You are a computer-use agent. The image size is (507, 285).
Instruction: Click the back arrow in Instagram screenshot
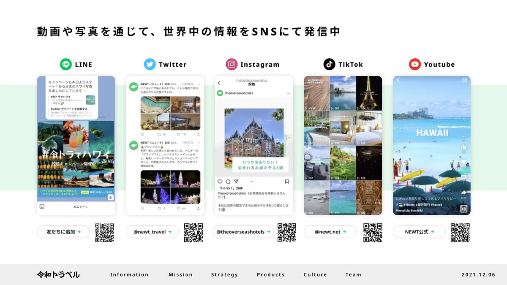coord(219,83)
